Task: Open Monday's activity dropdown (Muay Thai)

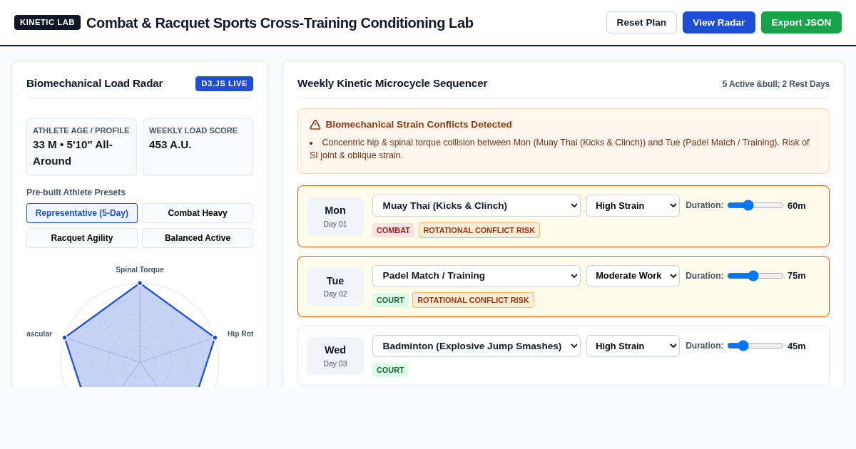Action: tap(477, 205)
